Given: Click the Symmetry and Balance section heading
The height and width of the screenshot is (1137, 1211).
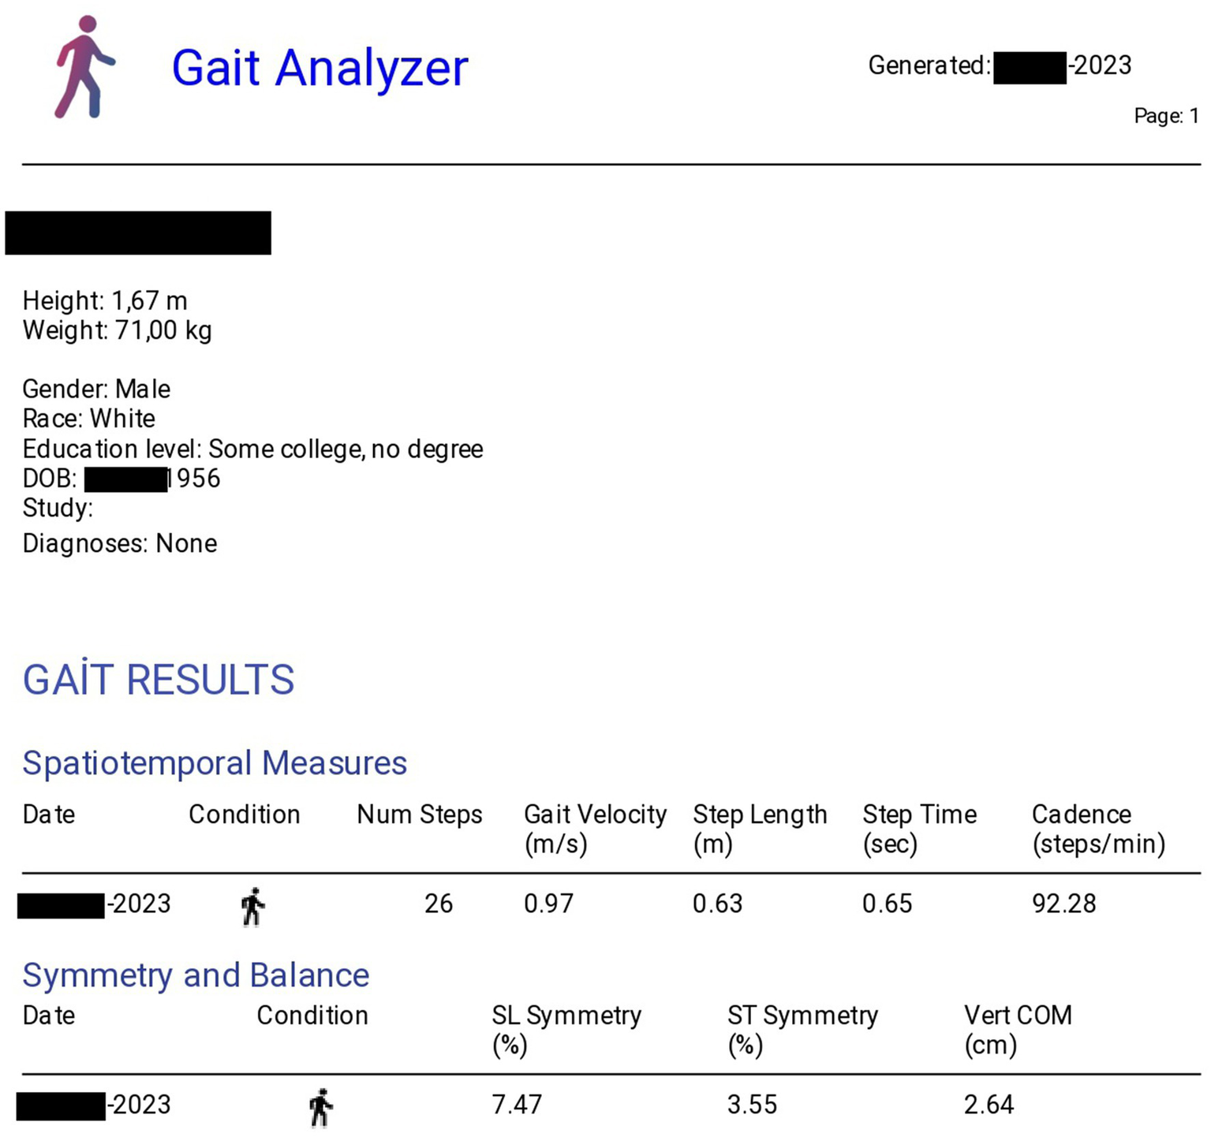Looking at the screenshot, I should pyautogui.click(x=196, y=975).
